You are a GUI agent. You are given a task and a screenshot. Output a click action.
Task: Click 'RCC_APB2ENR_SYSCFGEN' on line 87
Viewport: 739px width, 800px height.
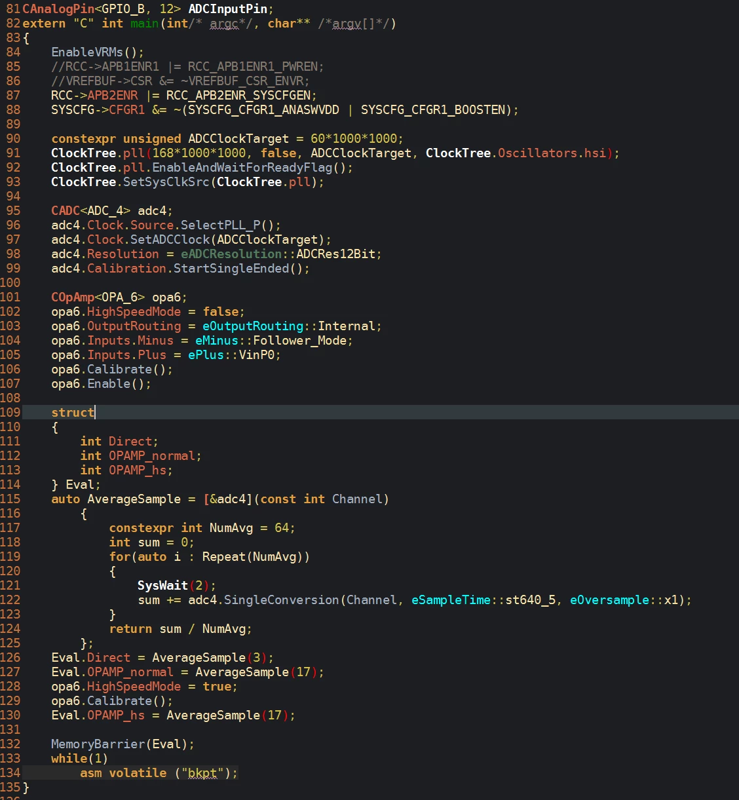[x=238, y=95]
